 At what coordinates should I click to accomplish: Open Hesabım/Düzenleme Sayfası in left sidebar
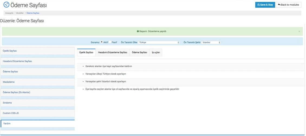tap(38, 61)
